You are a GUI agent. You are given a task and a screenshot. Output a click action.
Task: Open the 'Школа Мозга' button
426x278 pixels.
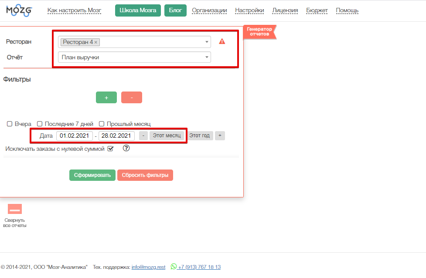click(x=138, y=10)
